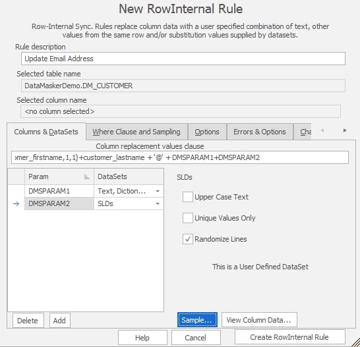Click the Param column sort icon
The image size is (360, 347).
(x=86, y=177)
